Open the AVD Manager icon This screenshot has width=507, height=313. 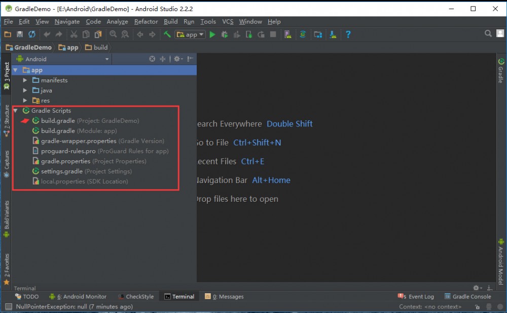point(288,34)
